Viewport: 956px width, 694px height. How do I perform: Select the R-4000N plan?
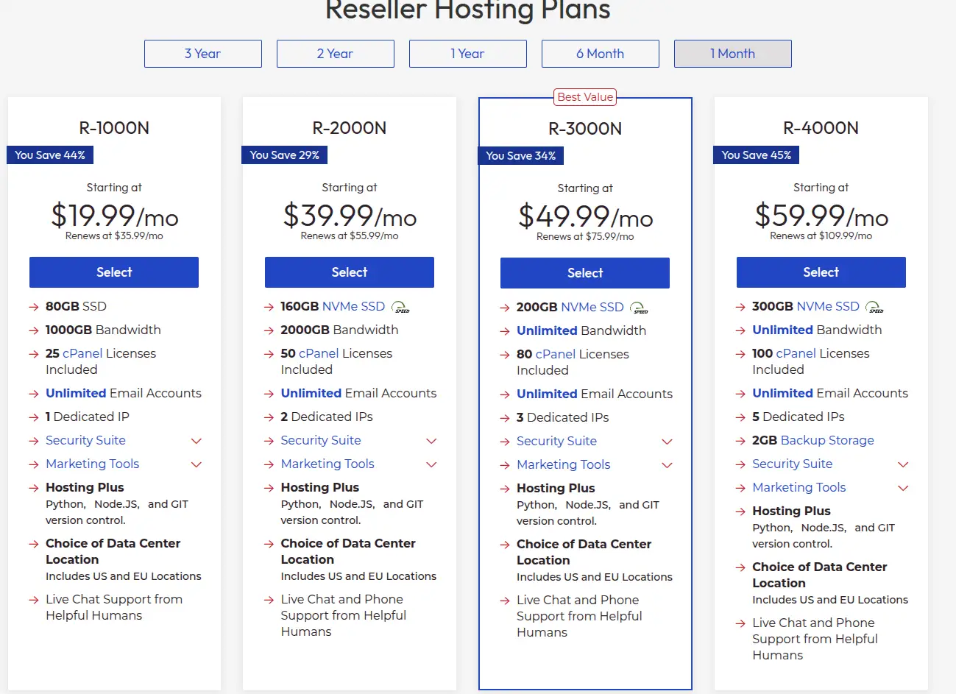(821, 272)
